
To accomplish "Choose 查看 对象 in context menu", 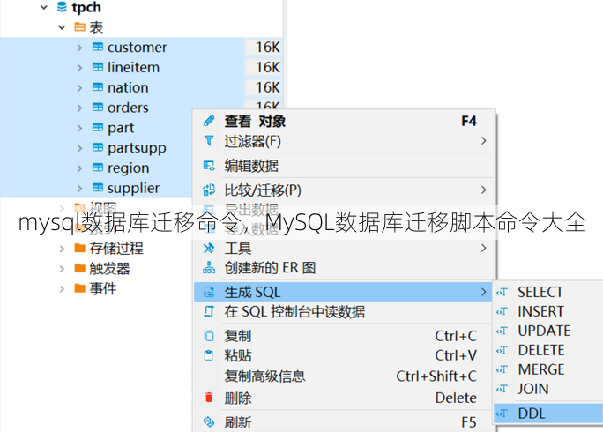I will point(344,121).
